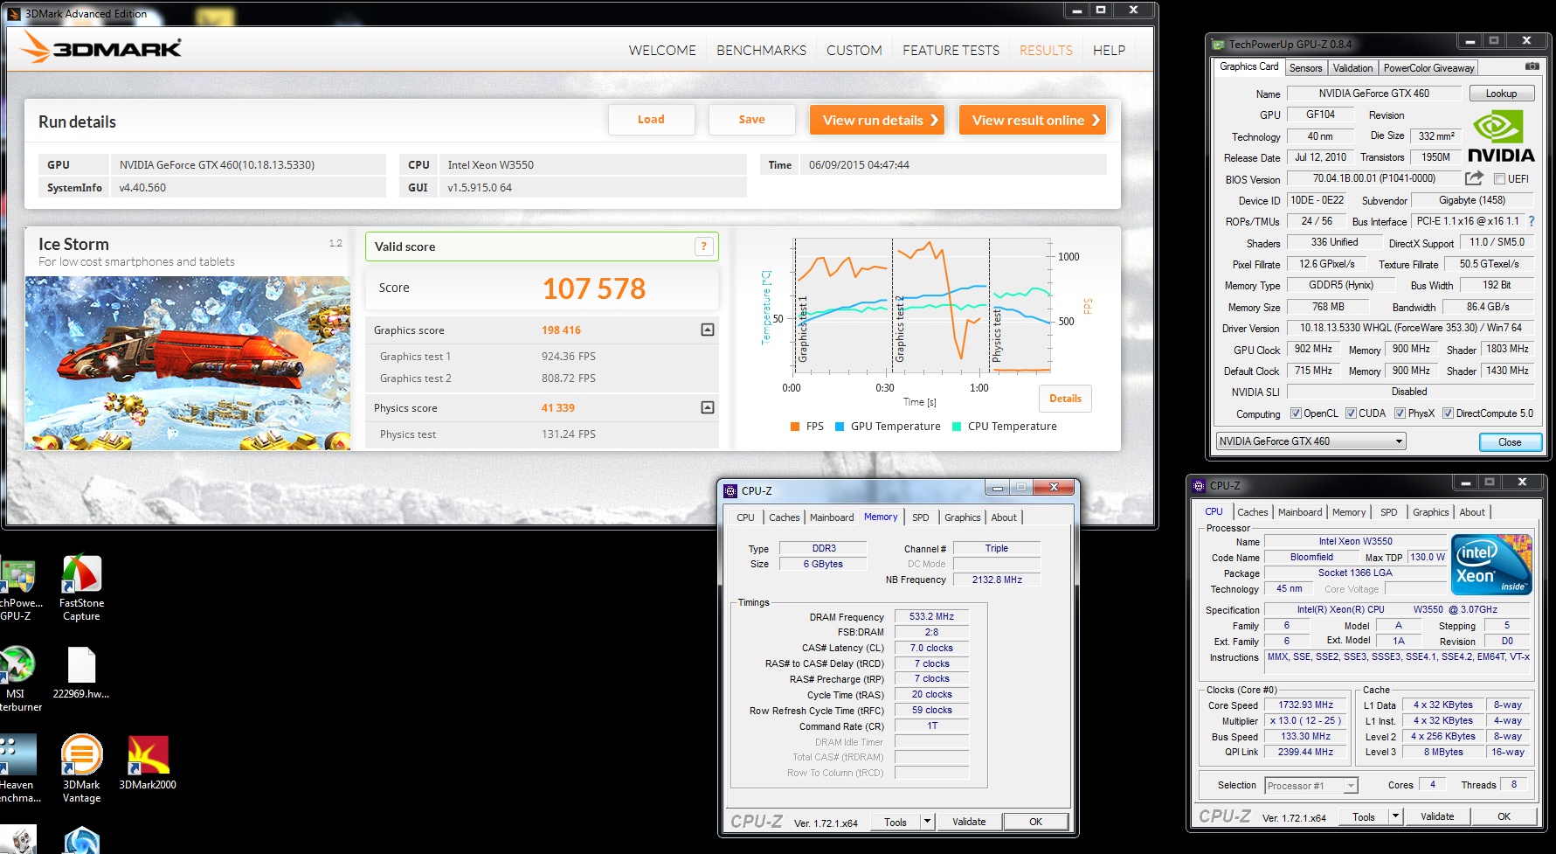Open MSI Afterburner desktop shortcut
This screenshot has width=1556, height=854.
(16, 679)
